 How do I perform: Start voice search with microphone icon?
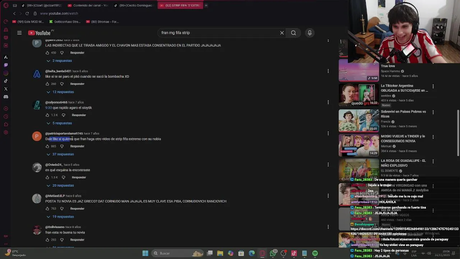[x=310, y=33]
